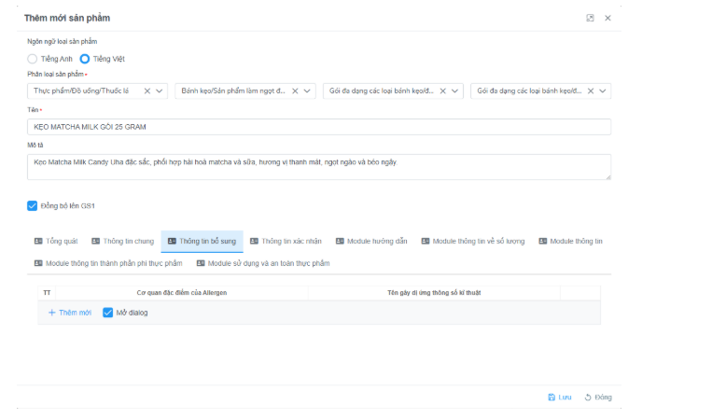Clear the Bánh kẹo/Sản phẩm selection with X
This screenshot has width=712, height=419.
click(x=295, y=91)
